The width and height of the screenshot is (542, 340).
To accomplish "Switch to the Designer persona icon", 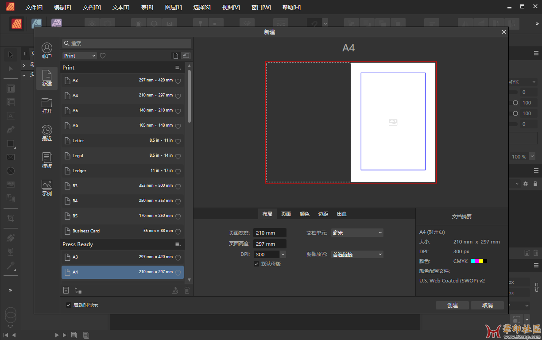I will [37, 23].
